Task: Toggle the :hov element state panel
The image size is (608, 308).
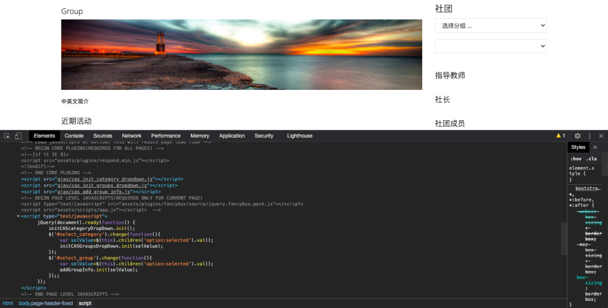Action: (576, 158)
